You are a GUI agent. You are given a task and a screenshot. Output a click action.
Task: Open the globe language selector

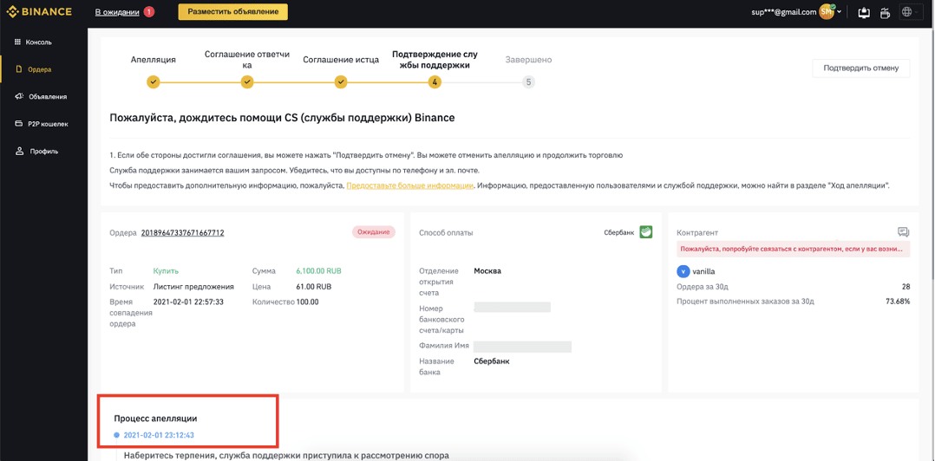(907, 12)
